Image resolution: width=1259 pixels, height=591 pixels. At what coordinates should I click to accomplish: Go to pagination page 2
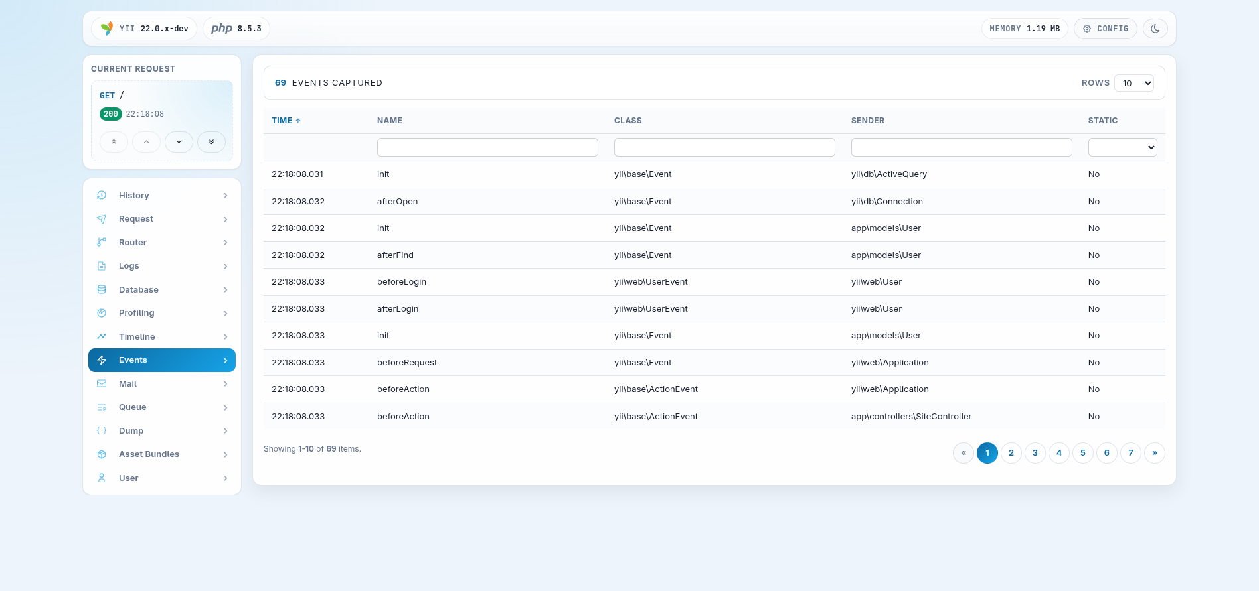(x=1011, y=453)
